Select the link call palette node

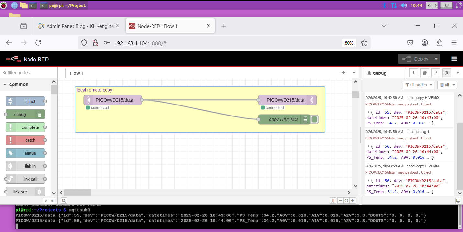[x=25, y=179]
